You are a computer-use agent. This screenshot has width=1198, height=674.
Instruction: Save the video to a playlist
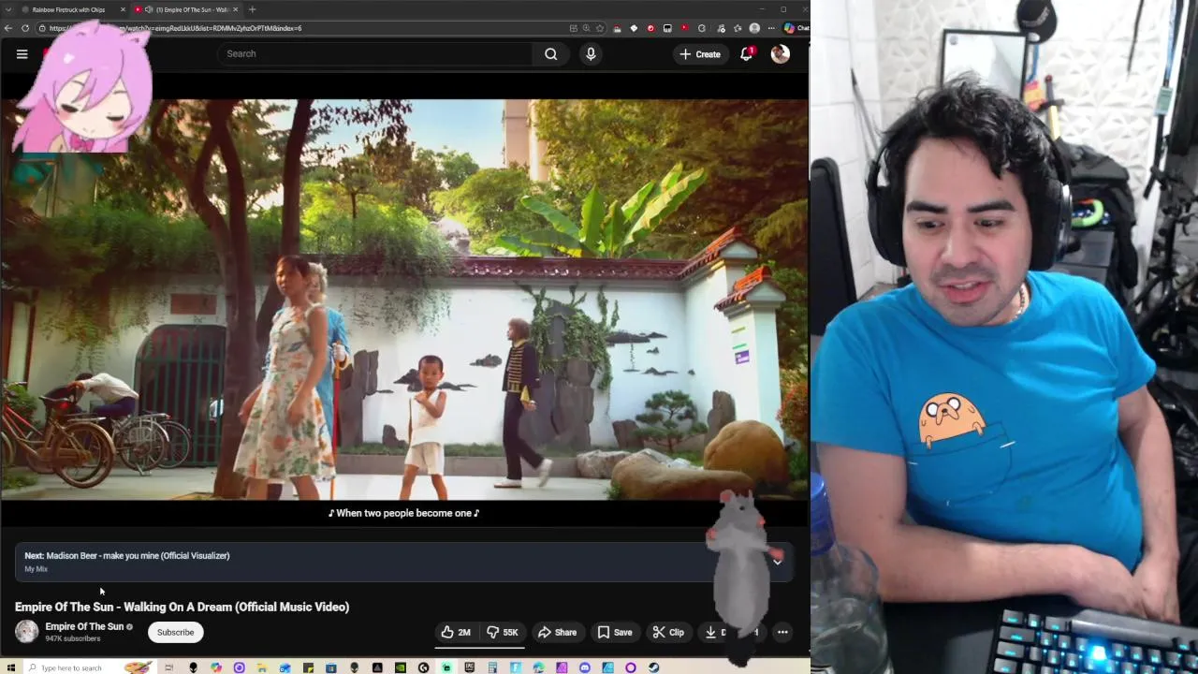coord(615,632)
